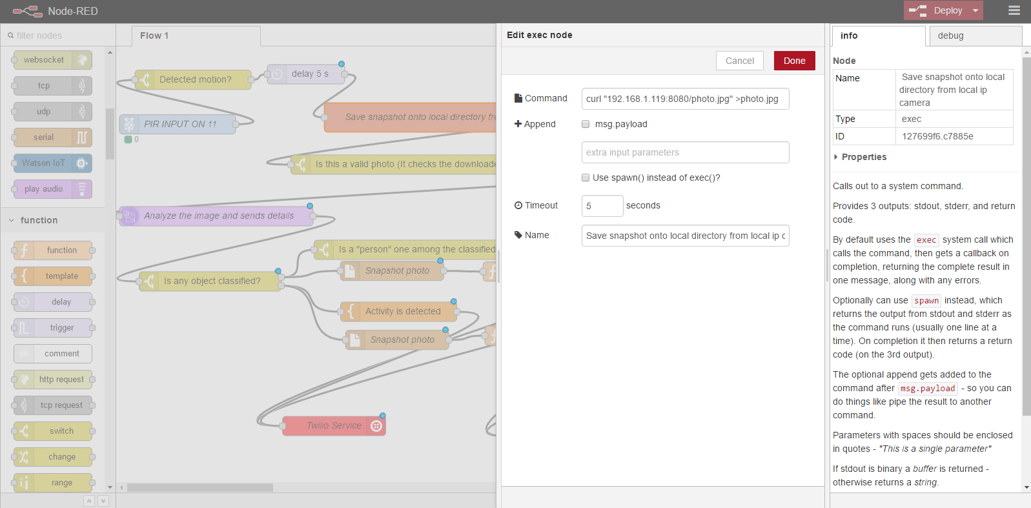Click the workspace horizontal scrollbar thumb
The width and height of the screenshot is (1031, 508).
(x=199, y=487)
